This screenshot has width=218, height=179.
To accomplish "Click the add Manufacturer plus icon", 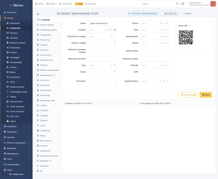I will [167, 36].
